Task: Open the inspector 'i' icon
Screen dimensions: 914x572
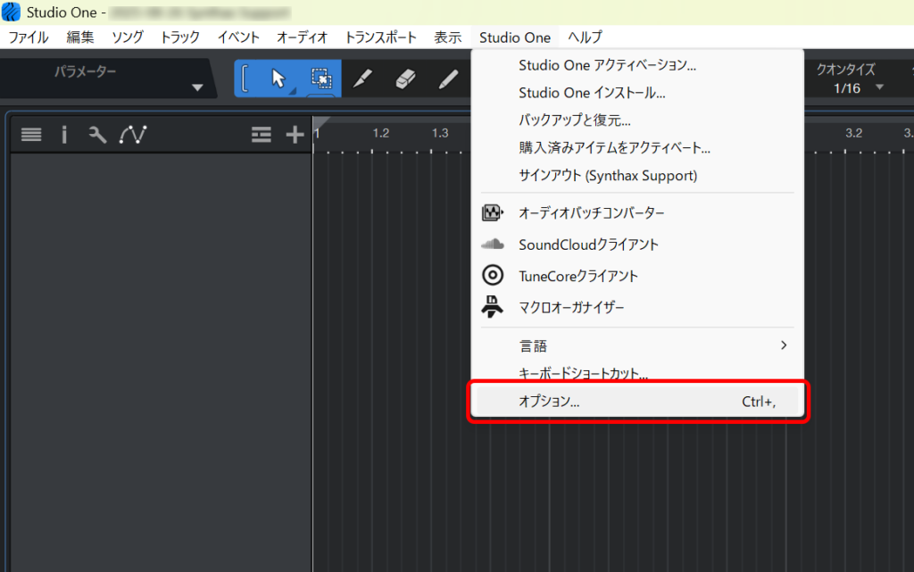Action: [x=64, y=135]
